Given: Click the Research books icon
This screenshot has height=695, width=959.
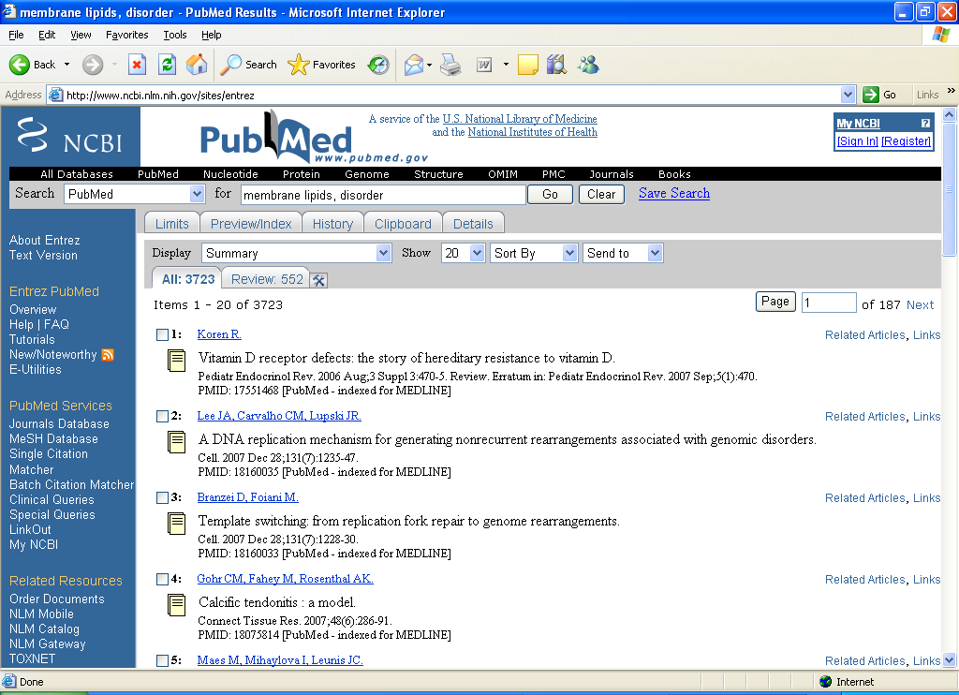Looking at the screenshot, I should [556, 65].
